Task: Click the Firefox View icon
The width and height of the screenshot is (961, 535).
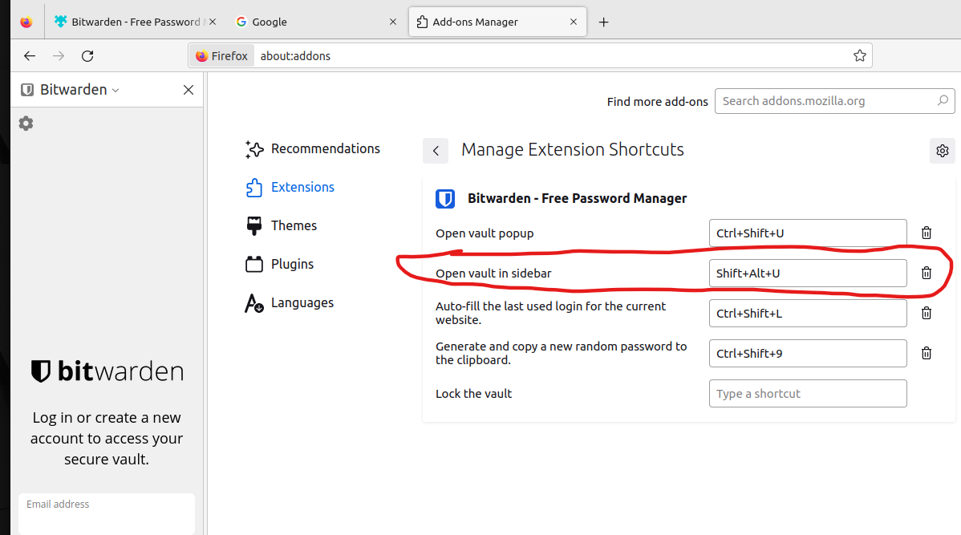Action: (x=26, y=22)
